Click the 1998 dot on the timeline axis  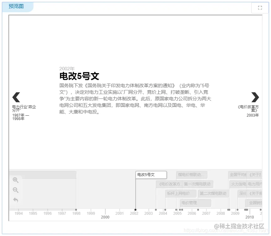tap(76, 209)
